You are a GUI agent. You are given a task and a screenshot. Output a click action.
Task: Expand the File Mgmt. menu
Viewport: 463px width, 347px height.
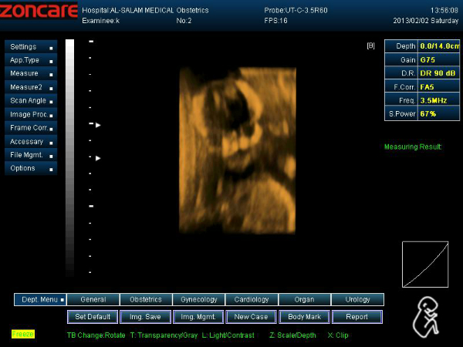pyautogui.click(x=31, y=155)
